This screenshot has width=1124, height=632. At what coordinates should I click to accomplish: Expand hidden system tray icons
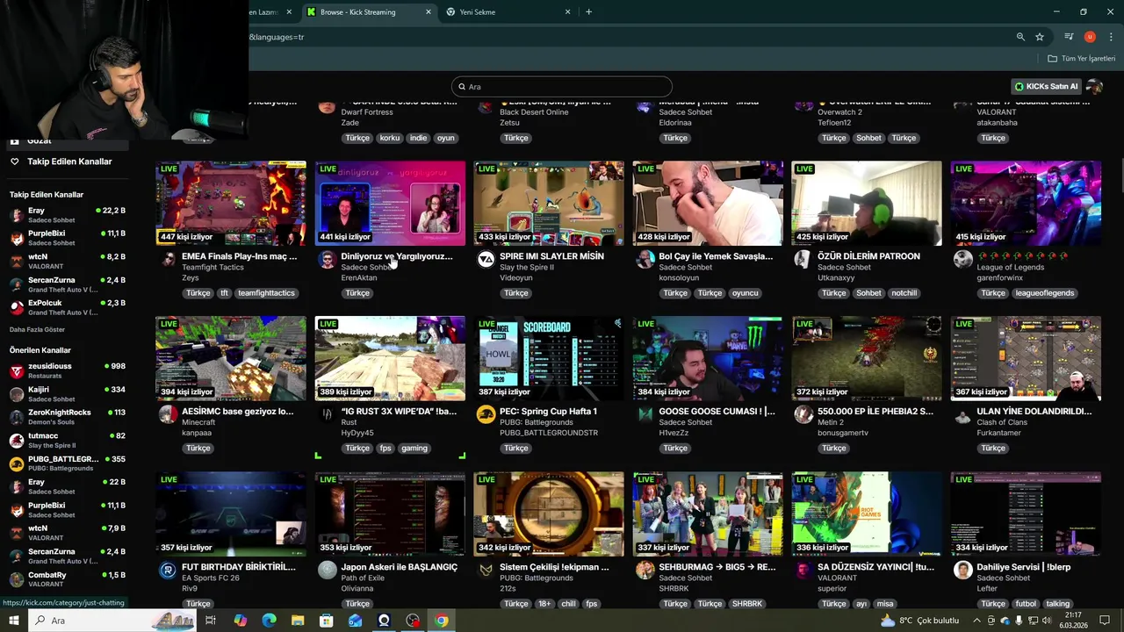pyautogui.click(x=977, y=621)
